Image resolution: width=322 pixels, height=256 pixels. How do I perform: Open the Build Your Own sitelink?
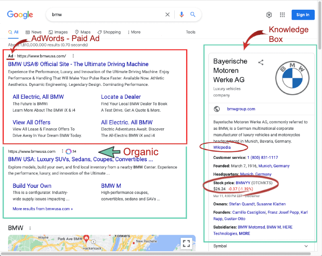click(x=32, y=186)
